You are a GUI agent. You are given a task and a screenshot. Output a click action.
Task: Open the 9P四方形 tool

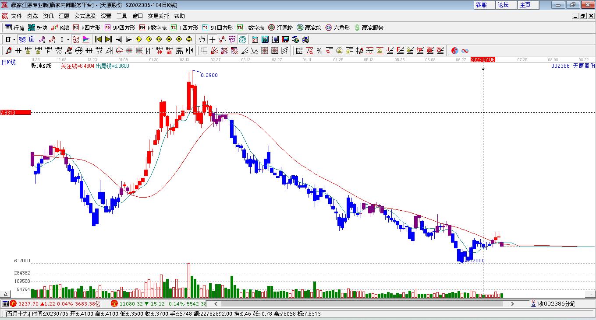[x=120, y=28]
